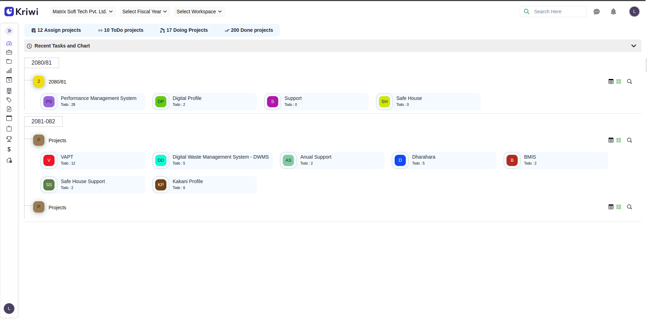The width and height of the screenshot is (647, 326).
Task: Open the 17 Doing Projects tab
Action: pyautogui.click(x=184, y=30)
